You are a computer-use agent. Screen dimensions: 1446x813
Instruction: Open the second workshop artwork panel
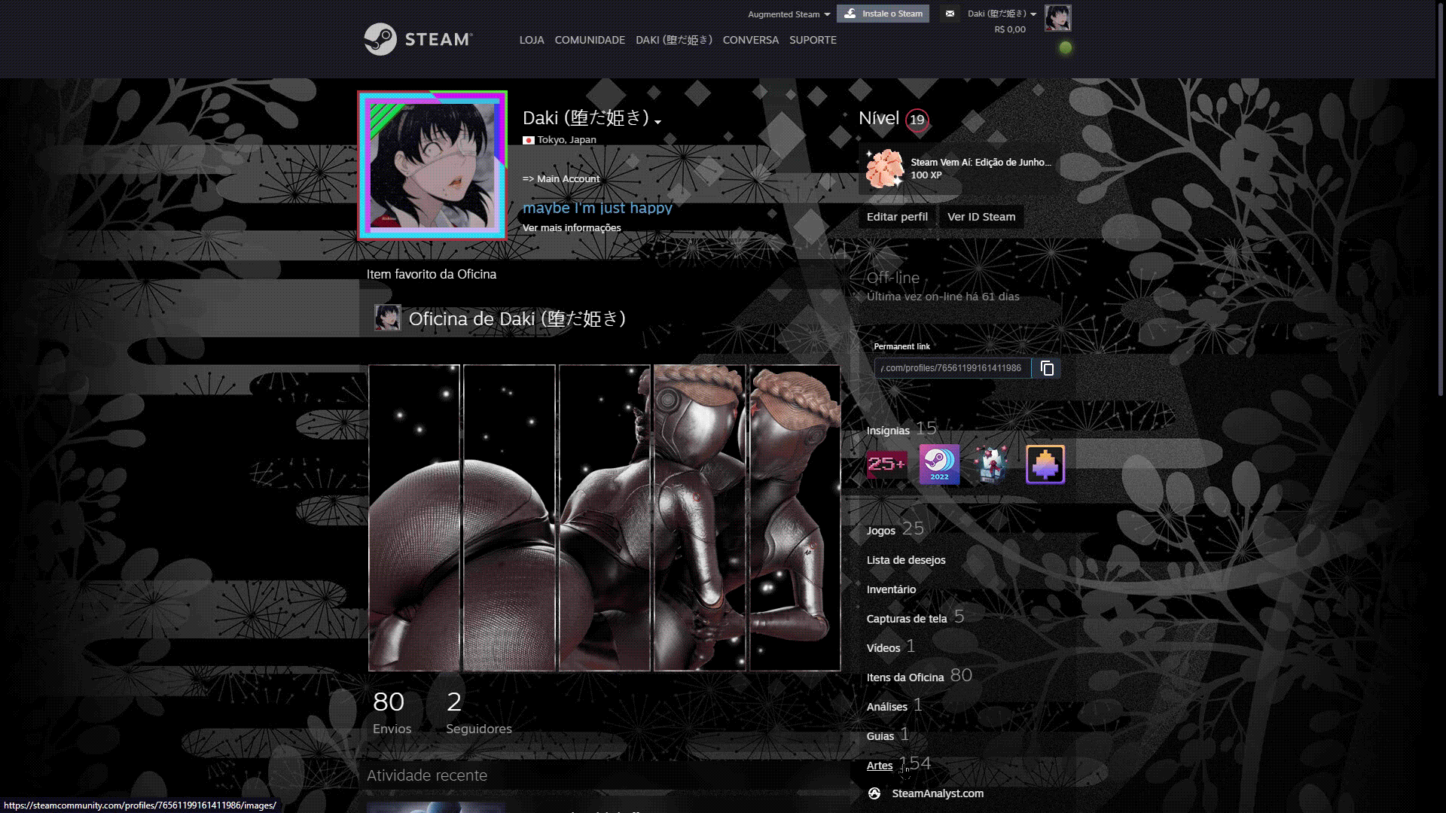509,518
